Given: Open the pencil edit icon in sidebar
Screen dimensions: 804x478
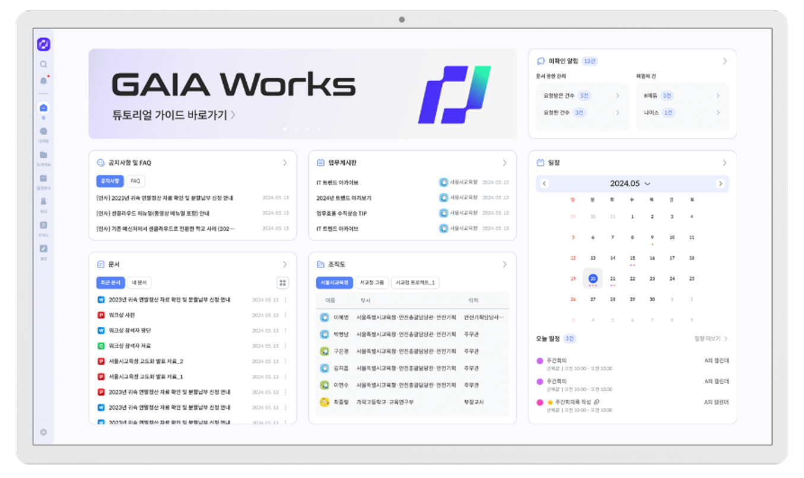Looking at the screenshot, I should [43, 248].
